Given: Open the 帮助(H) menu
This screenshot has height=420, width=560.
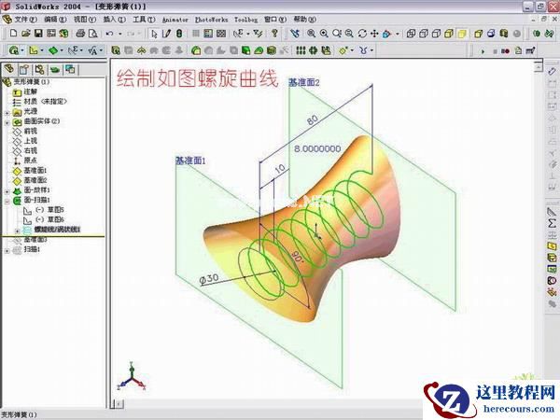Looking at the screenshot, I should (x=304, y=20).
